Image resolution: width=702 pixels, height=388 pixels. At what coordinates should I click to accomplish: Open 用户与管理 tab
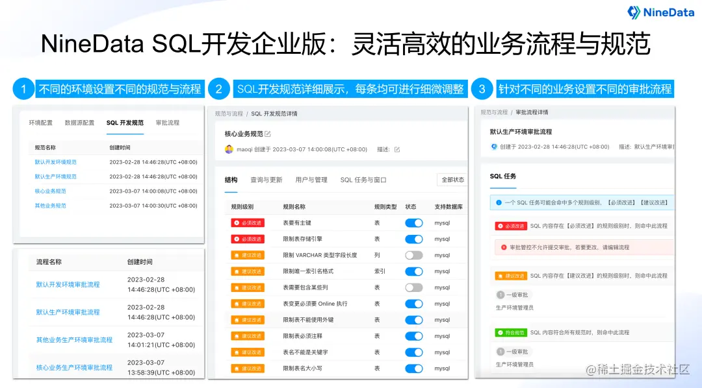[x=311, y=180]
